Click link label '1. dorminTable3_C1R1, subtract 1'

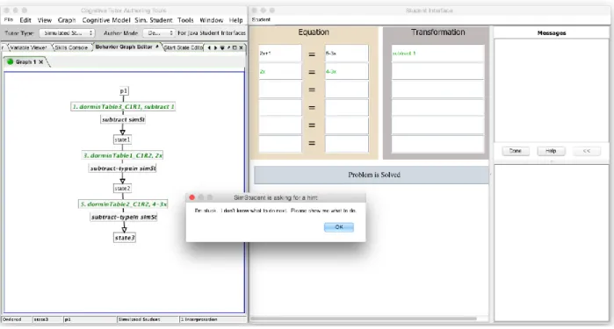(123, 106)
